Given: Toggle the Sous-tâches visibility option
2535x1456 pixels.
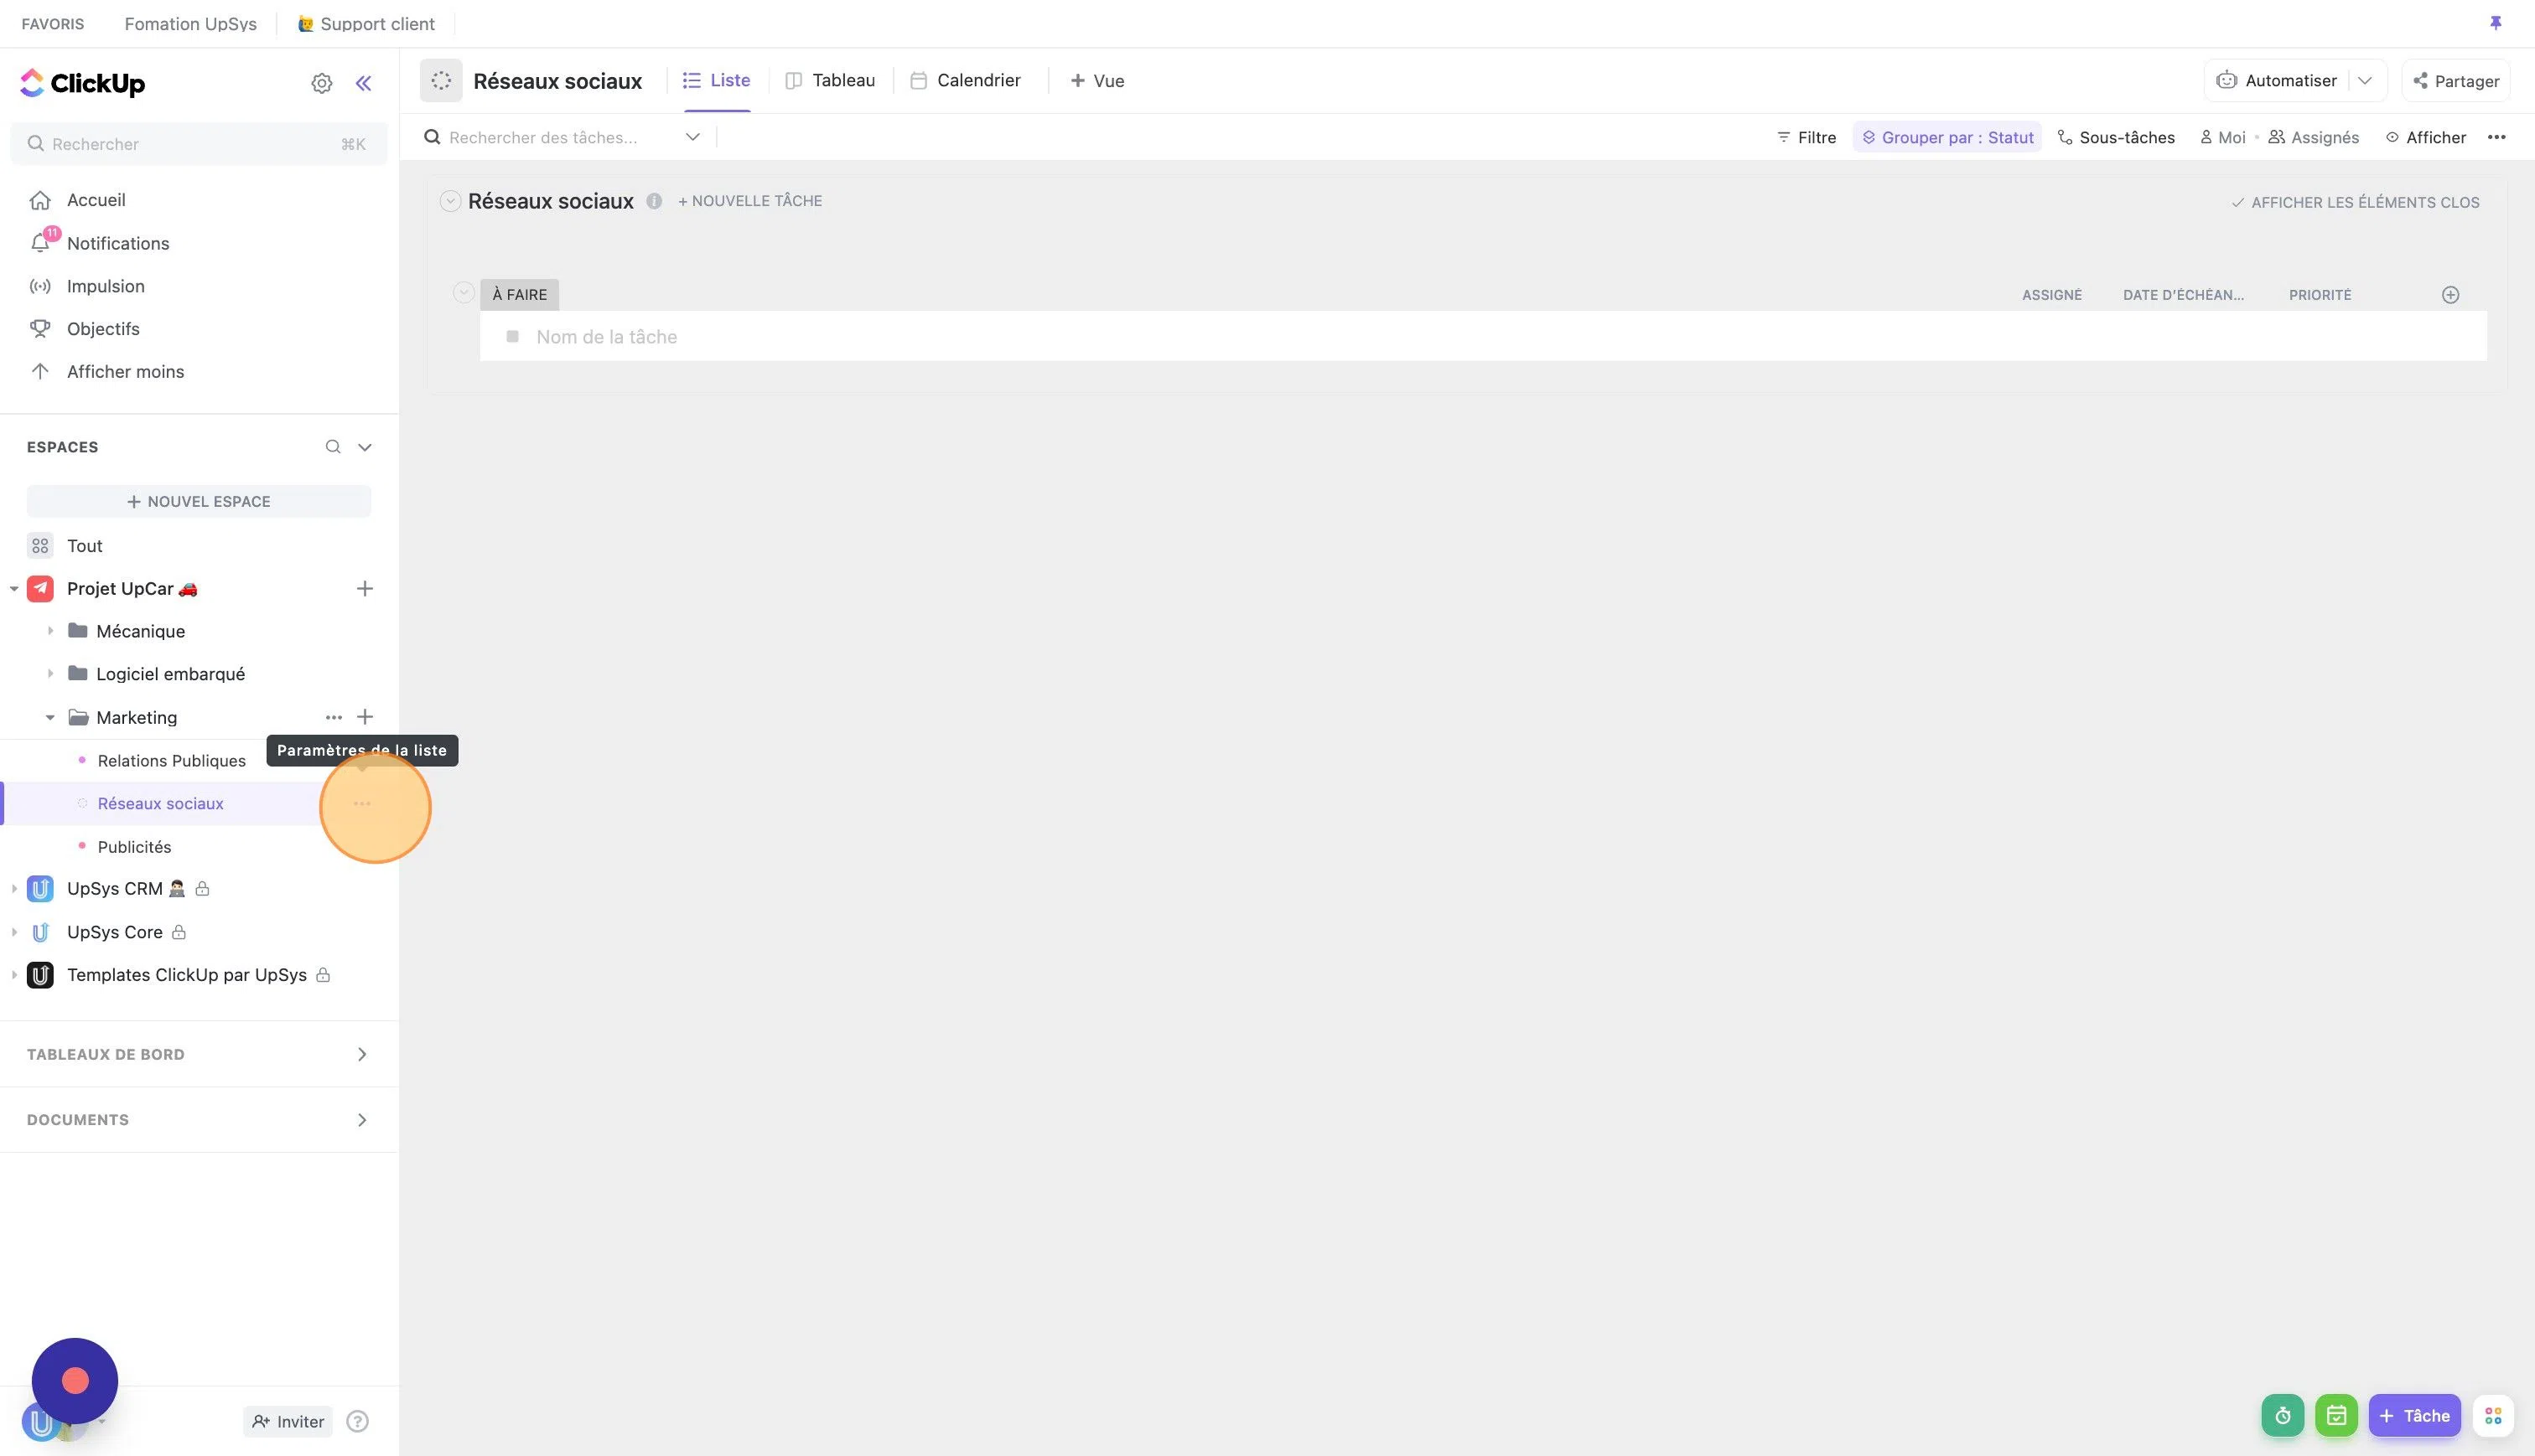Looking at the screenshot, I should pos(2113,137).
